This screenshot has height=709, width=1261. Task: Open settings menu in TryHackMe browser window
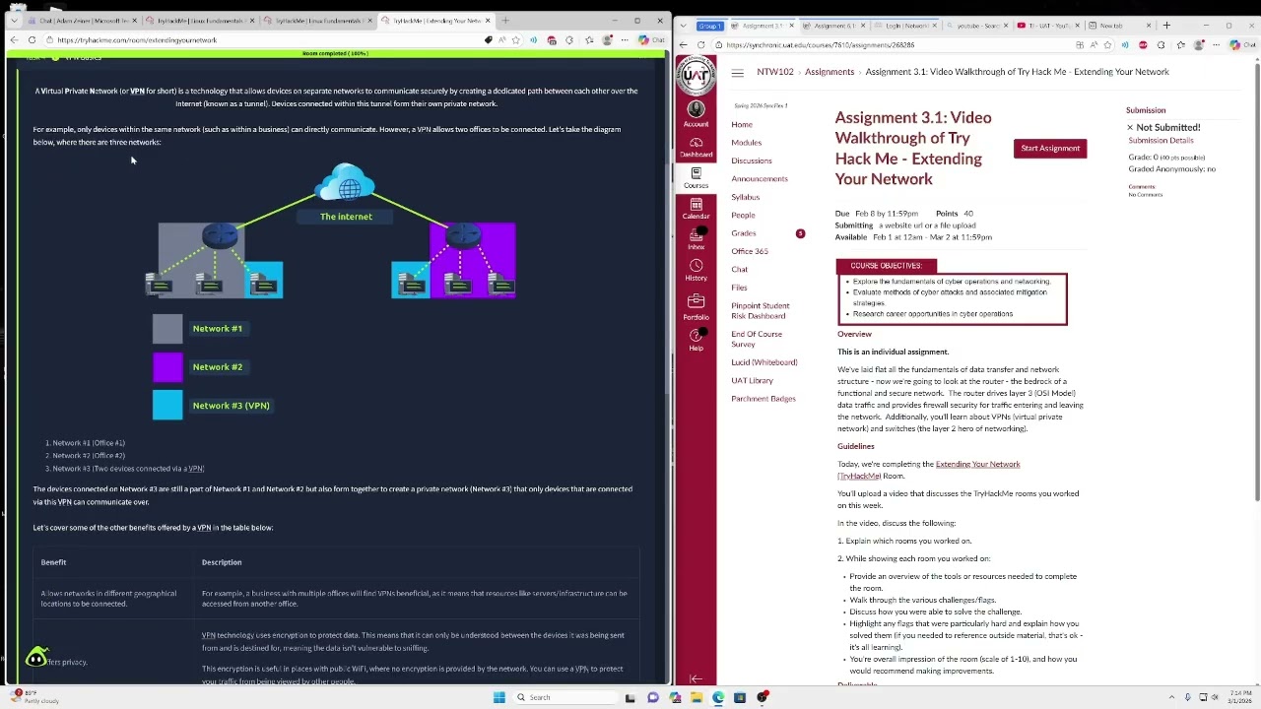click(624, 40)
